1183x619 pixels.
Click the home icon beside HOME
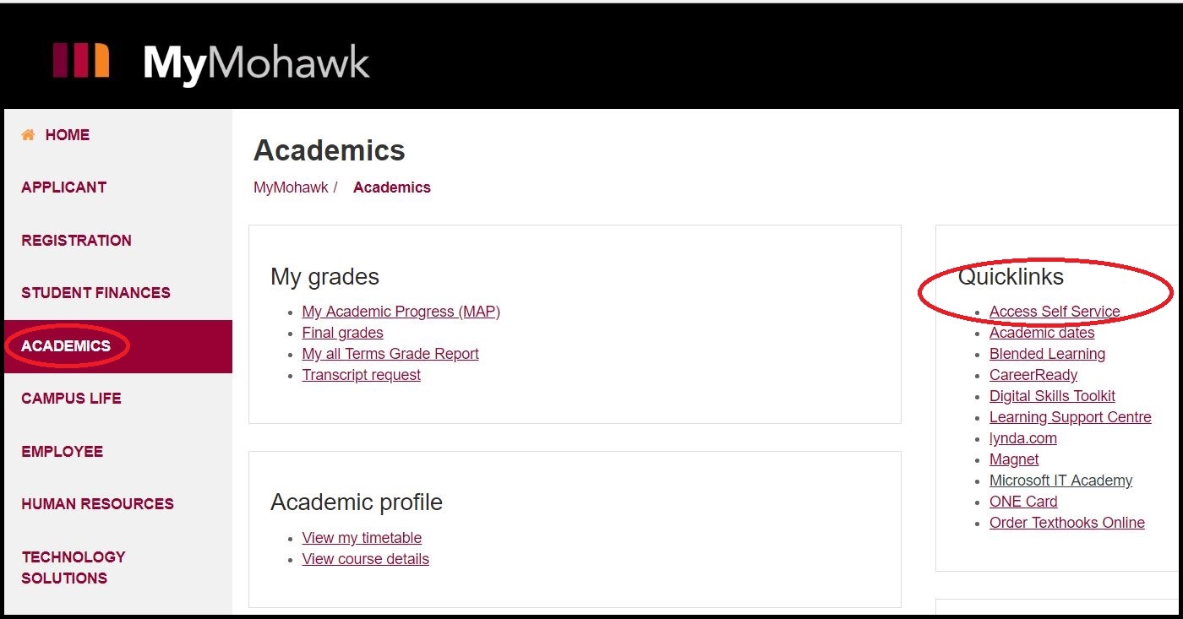click(x=28, y=134)
